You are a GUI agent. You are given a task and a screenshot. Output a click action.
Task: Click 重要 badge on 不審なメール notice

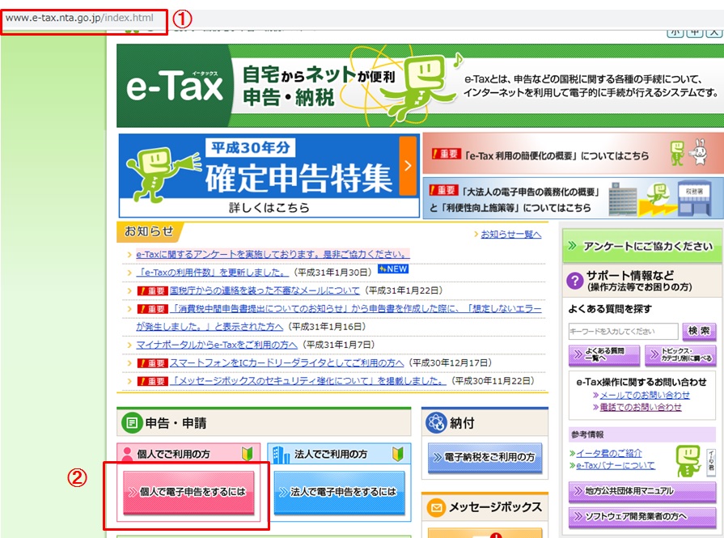tap(152, 291)
